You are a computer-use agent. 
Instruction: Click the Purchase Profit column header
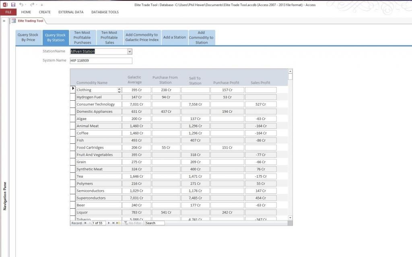[x=226, y=83]
